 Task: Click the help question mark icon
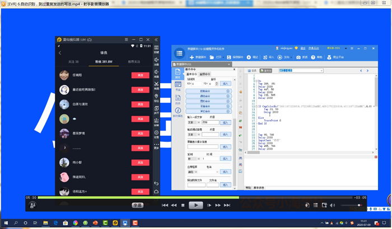(313, 58)
